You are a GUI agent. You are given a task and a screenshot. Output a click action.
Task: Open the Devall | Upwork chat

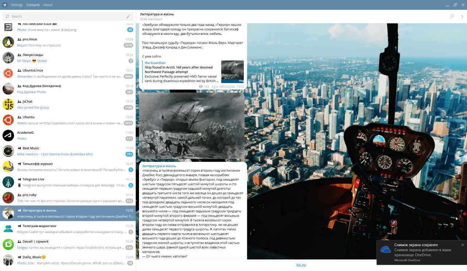(68, 244)
